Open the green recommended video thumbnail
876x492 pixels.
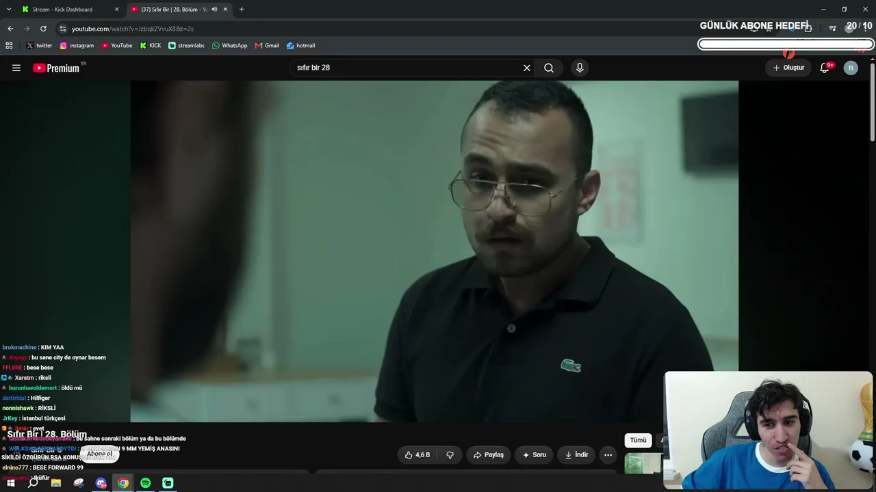click(643, 464)
